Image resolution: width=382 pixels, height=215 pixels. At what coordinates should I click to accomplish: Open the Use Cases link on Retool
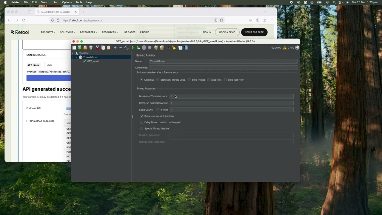[129, 32]
